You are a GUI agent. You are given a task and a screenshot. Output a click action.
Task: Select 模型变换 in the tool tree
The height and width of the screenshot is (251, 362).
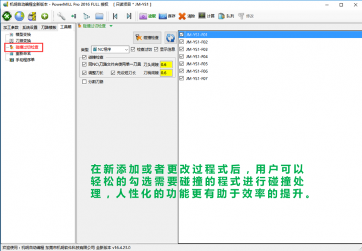click(x=23, y=34)
